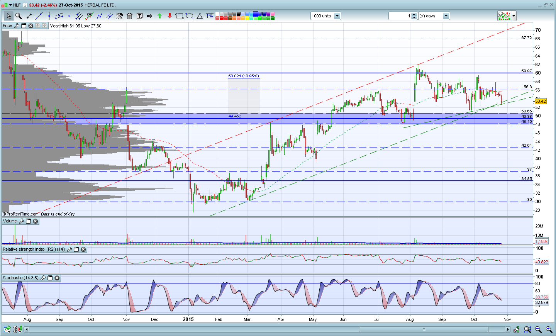Close the Volume panel
Image resolution: width=556 pixels, height=336 pixels.
tap(35, 221)
